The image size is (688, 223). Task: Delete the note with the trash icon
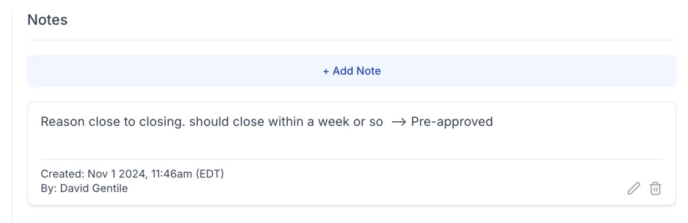[655, 188]
